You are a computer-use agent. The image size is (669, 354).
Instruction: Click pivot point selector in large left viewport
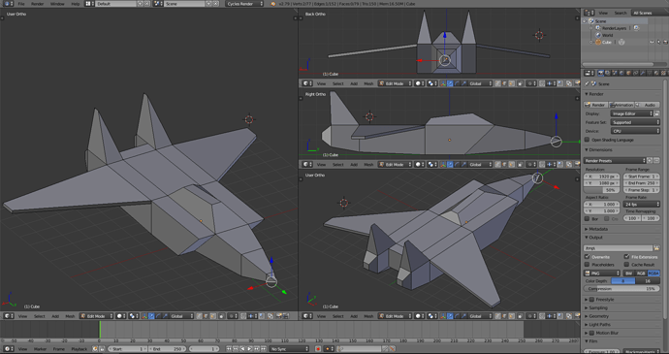click(134, 316)
